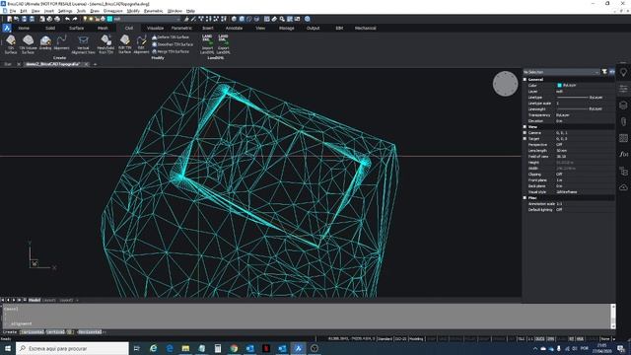Open the No Selection dropdown
Screen dimensions: 631x355
pos(561,72)
